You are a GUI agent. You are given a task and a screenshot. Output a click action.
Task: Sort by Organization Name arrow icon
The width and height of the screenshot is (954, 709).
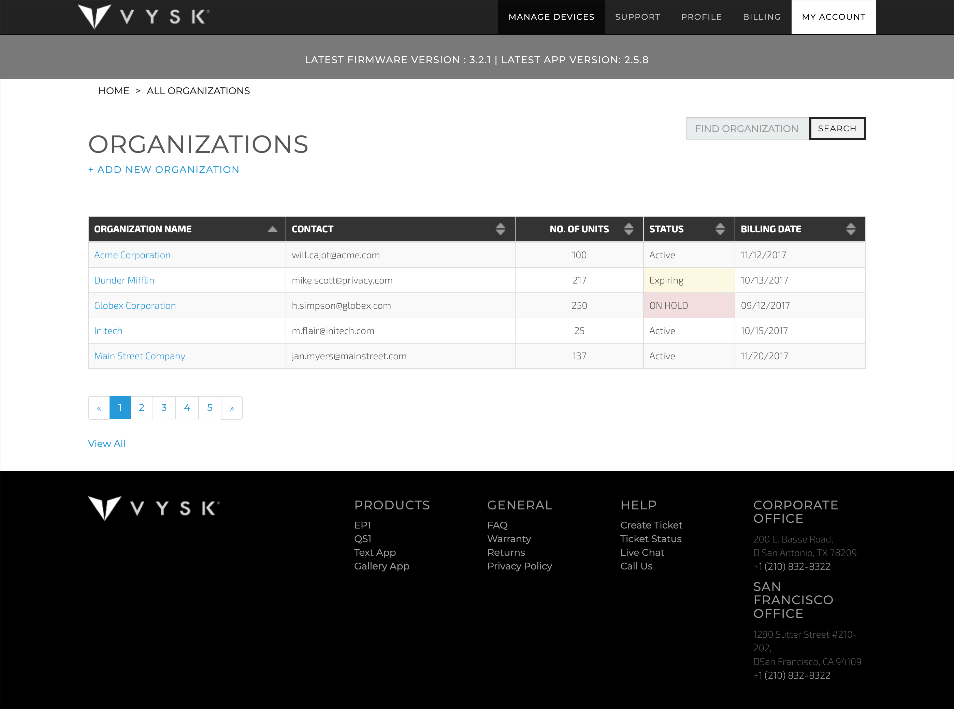(x=272, y=229)
